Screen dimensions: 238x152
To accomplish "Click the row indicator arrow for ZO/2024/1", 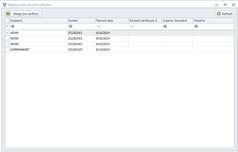I will click(7, 33).
